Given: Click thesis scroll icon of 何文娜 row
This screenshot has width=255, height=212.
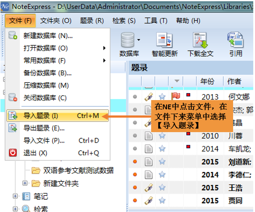Looking at the screenshot, I should pos(149,97).
